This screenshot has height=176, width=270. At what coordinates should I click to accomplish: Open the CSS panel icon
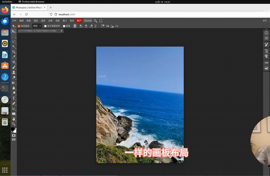[x=266, y=63]
